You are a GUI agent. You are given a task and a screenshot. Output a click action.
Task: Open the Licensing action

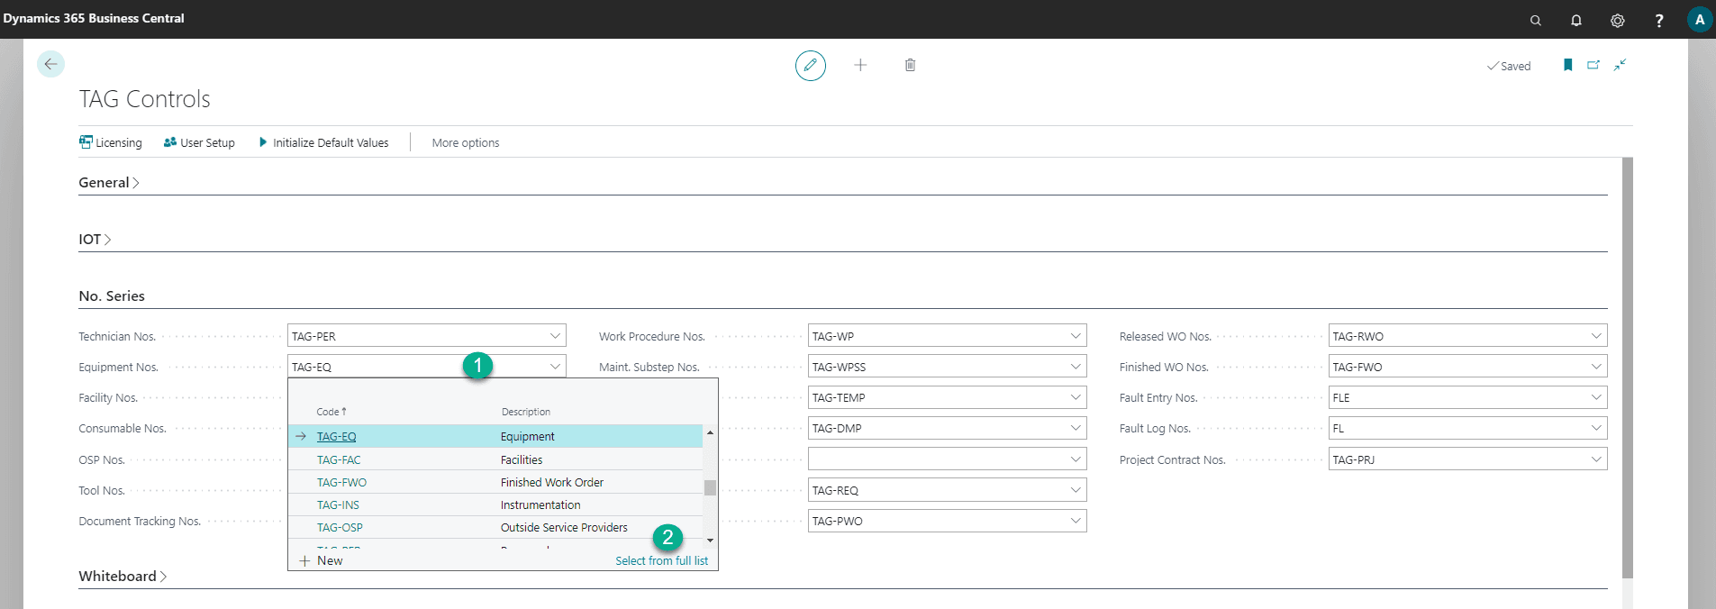[111, 142]
